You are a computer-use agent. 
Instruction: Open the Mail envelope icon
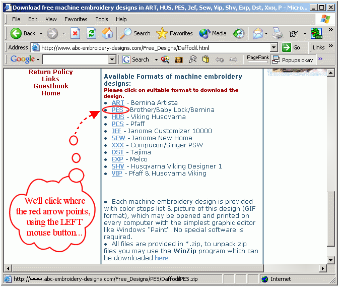click(257, 33)
